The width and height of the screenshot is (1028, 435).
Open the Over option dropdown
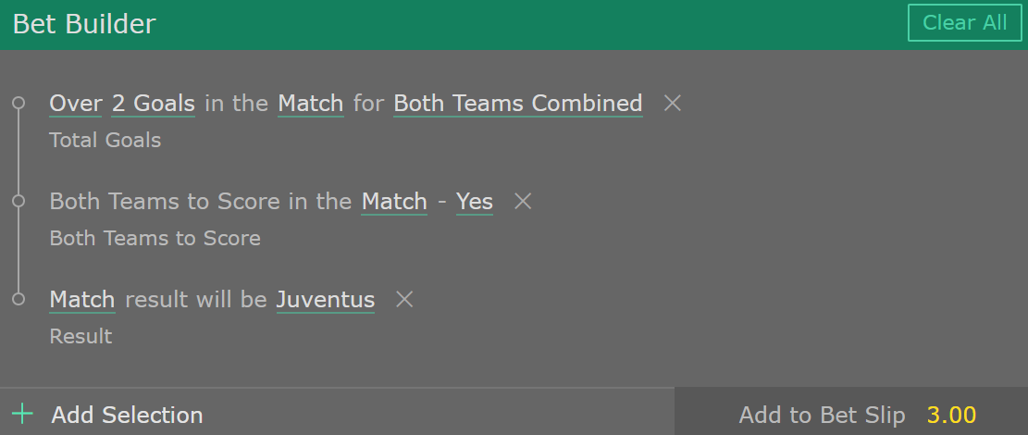(x=76, y=104)
